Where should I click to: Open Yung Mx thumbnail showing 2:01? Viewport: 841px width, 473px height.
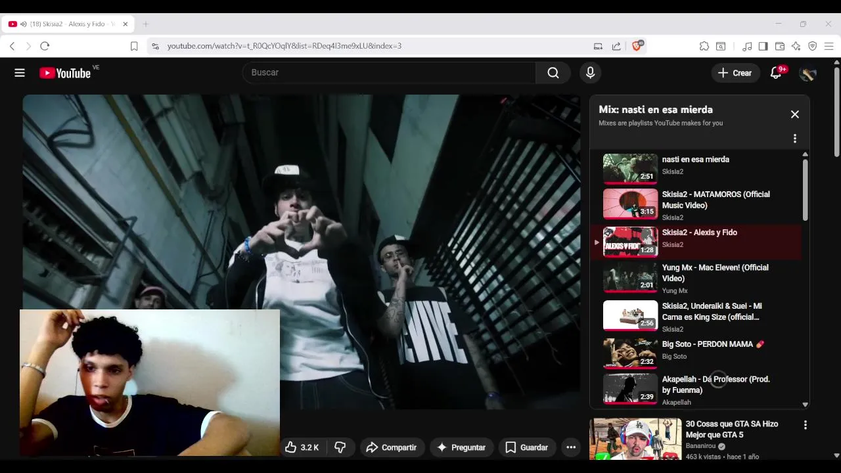pyautogui.click(x=630, y=277)
